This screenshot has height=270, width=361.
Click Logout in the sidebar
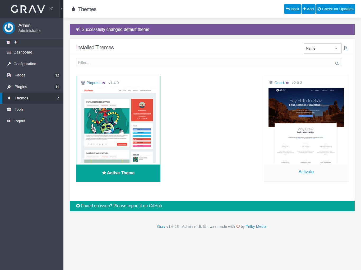(32, 121)
